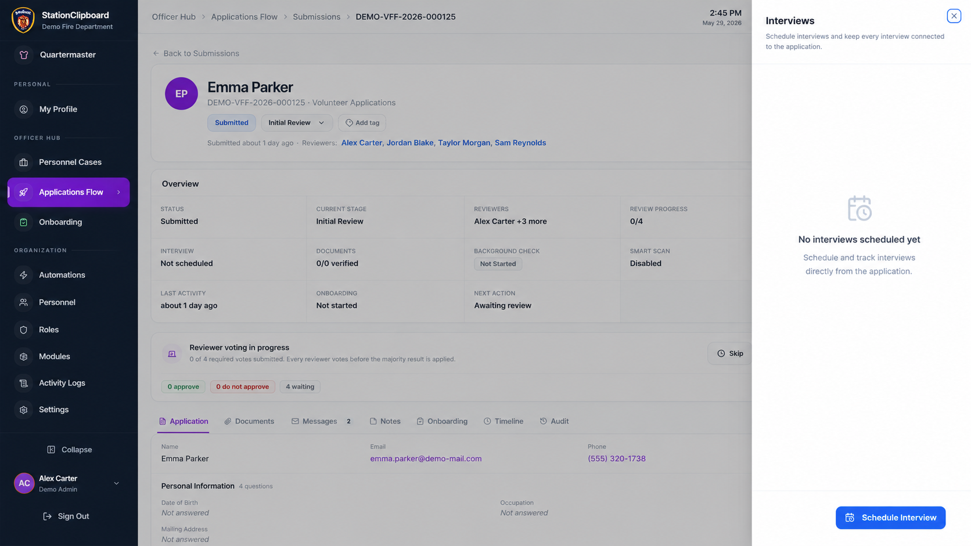Screen dimensions: 971x546
Task: Click the Smart Scan Disabled value
Action: tap(646, 263)
